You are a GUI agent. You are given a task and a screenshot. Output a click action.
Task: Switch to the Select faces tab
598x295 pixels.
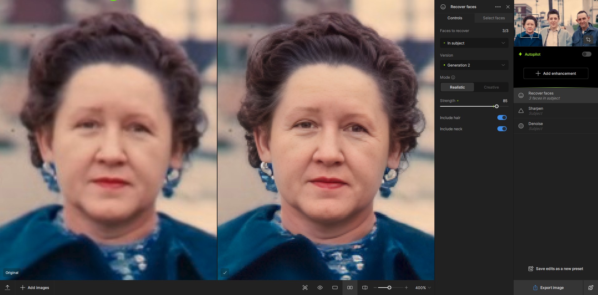(x=494, y=18)
